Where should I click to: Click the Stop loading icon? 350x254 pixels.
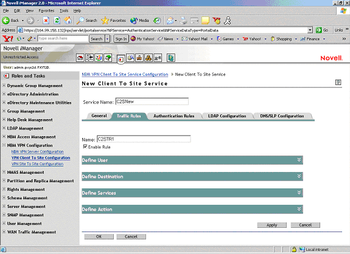46,21
